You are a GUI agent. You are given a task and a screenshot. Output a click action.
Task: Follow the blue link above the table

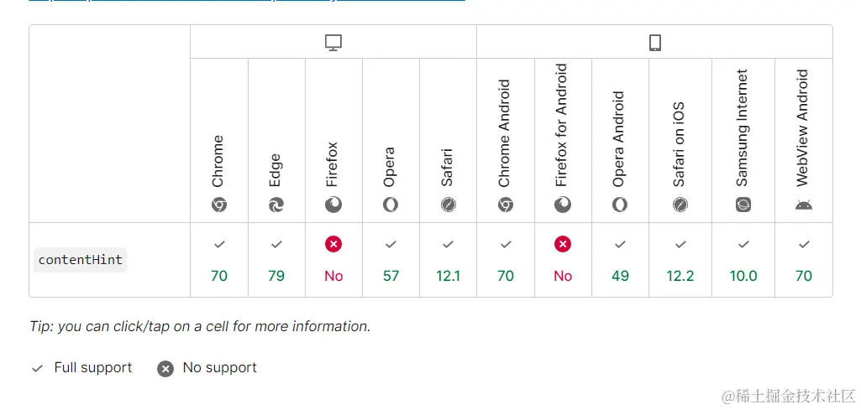247,1
